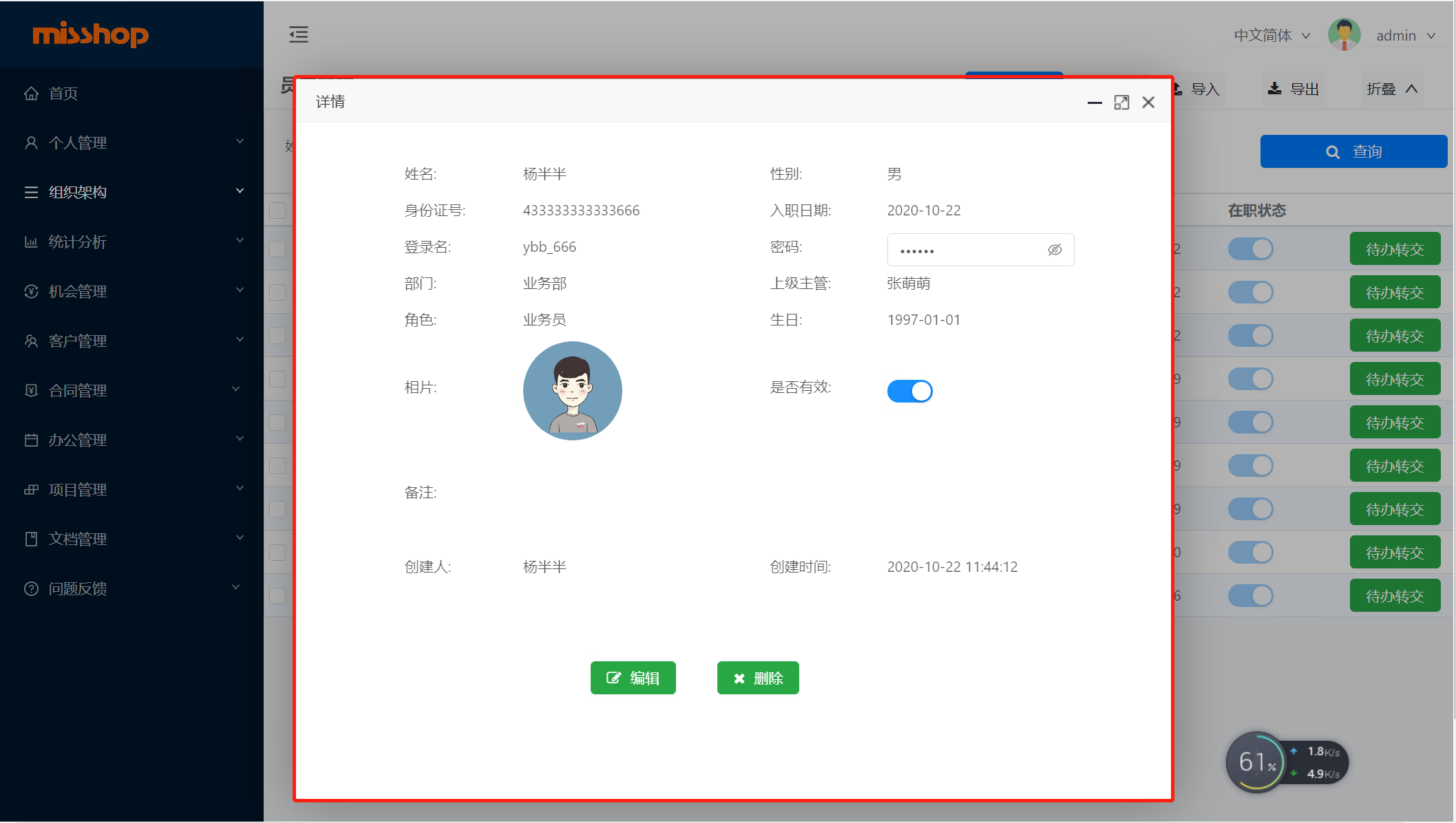Open the 中文简体 language dropdown
1456x823 pixels.
pos(1271,36)
